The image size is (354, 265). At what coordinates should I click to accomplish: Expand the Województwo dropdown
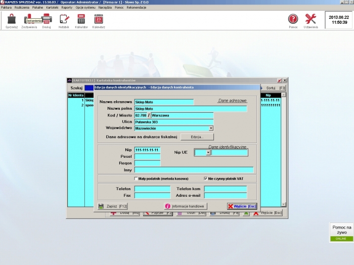[211, 128]
